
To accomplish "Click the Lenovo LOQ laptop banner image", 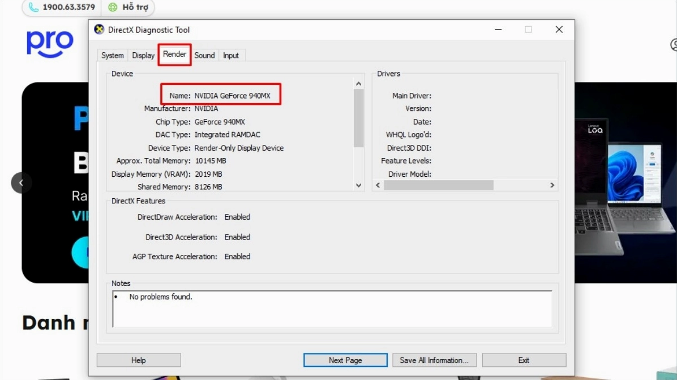I will [625, 183].
